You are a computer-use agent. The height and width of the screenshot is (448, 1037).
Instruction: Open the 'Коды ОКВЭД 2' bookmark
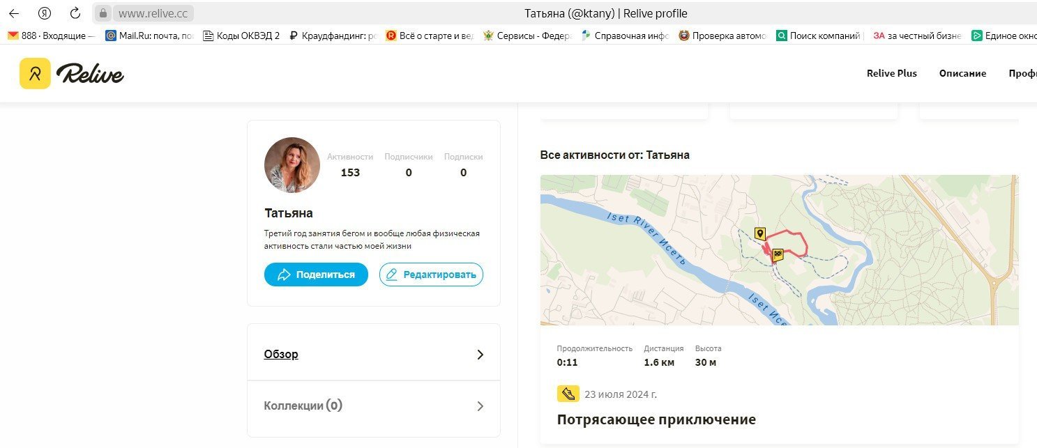click(x=241, y=36)
